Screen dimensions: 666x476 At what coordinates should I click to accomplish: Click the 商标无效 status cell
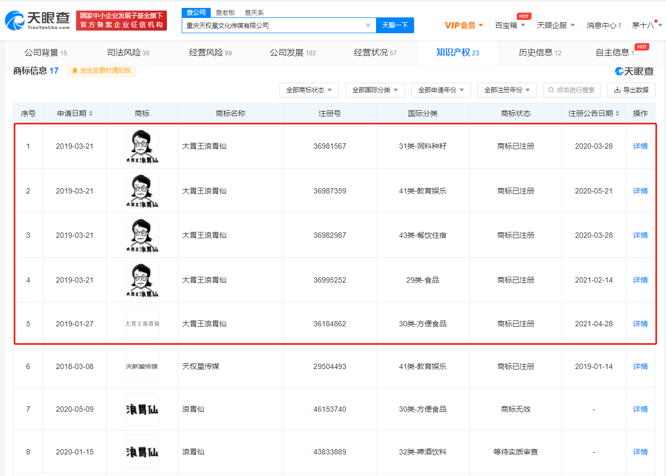click(515, 409)
